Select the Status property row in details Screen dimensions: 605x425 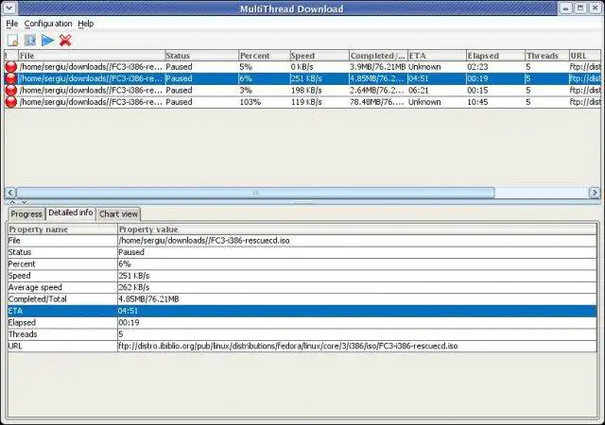pos(302,252)
